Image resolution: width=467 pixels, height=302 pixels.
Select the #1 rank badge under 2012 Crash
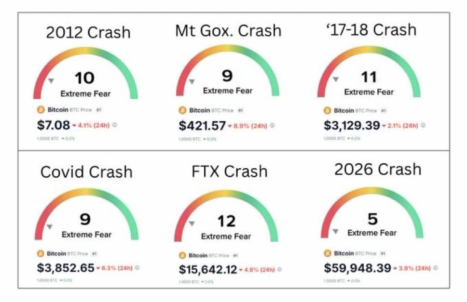(x=98, y=110)
